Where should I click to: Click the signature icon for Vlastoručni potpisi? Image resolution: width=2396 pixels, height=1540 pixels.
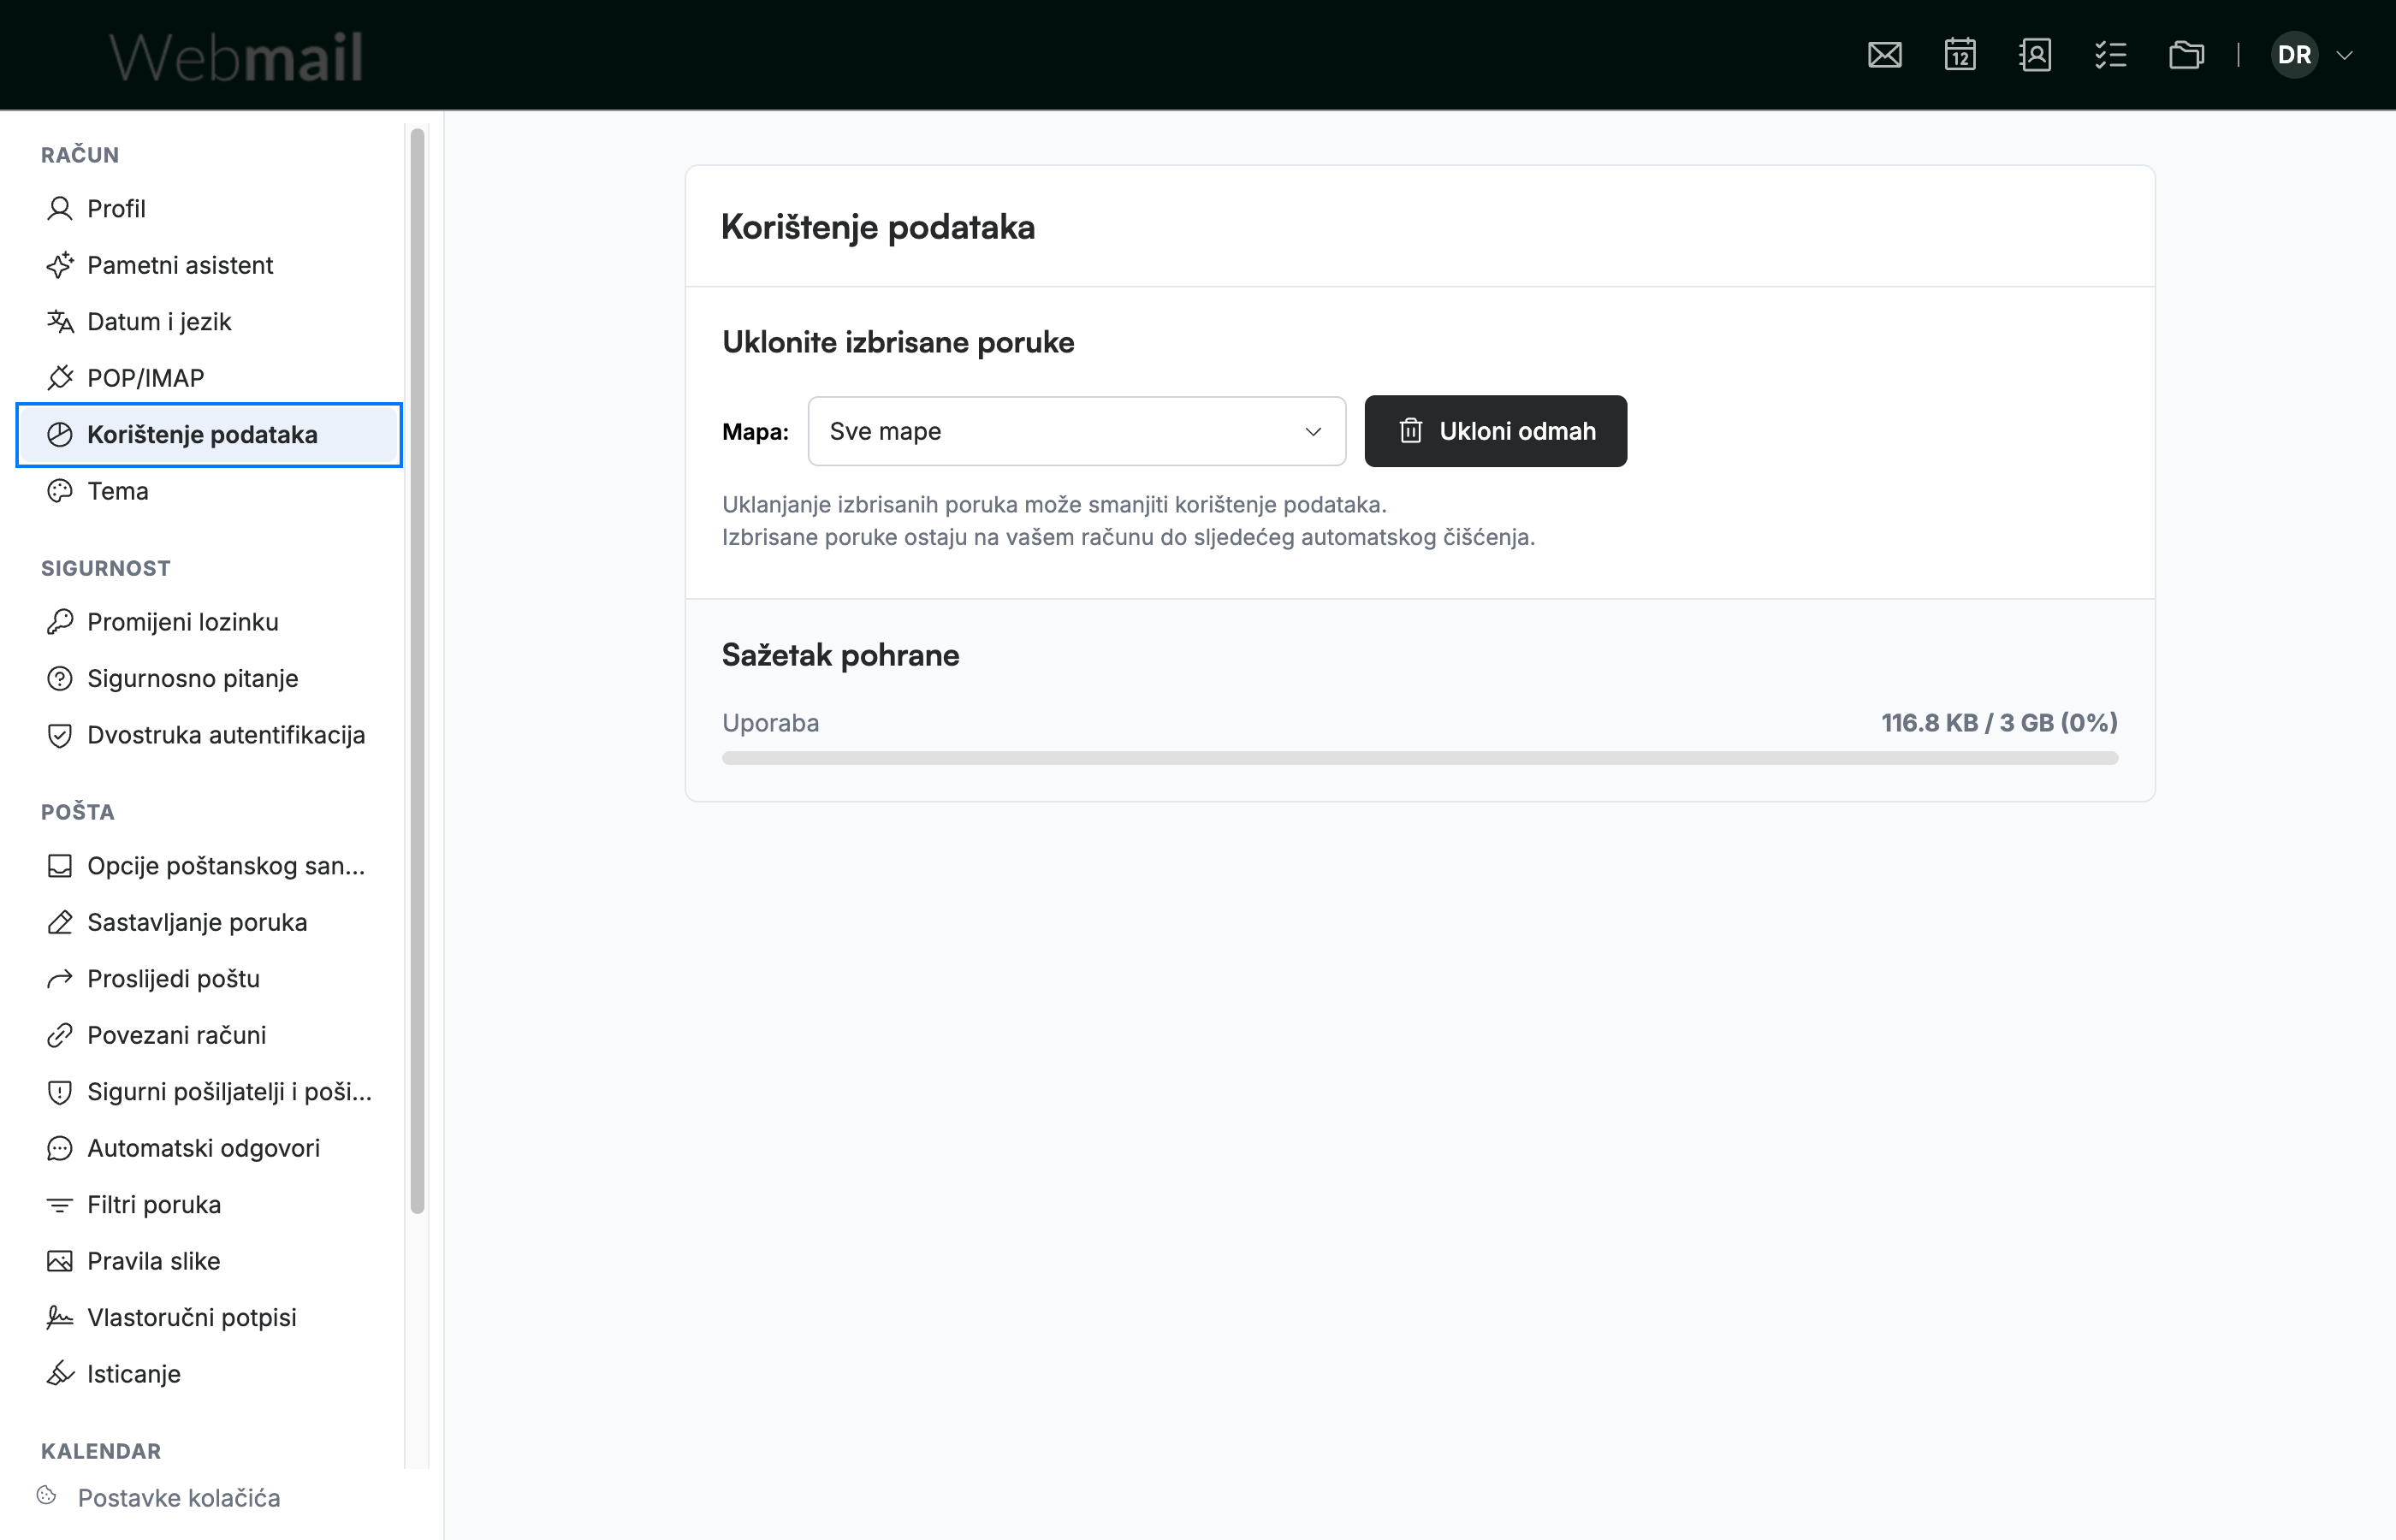click(60, 1318)
